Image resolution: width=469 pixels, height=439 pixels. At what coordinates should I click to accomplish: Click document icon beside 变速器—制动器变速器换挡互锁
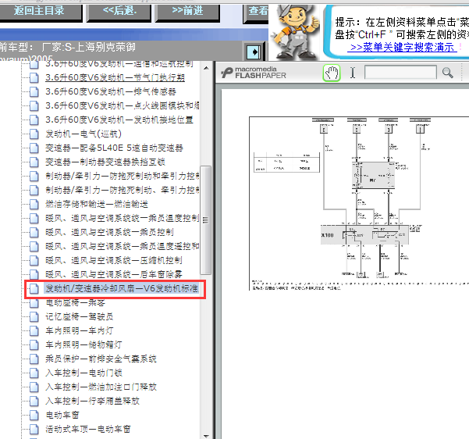(x=34, y=162)
